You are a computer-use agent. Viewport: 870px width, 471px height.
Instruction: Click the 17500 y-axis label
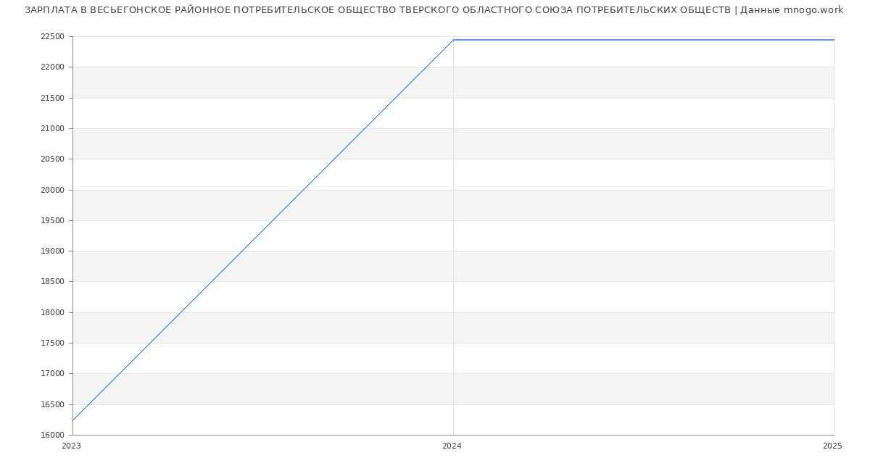(x=53, y=343)
